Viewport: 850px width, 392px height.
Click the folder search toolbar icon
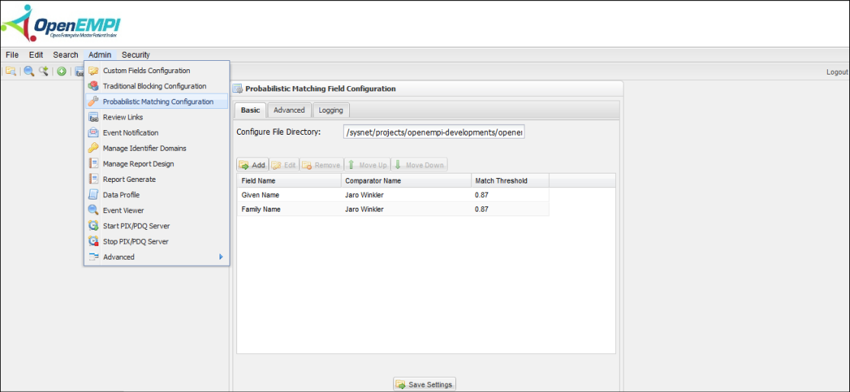click(11, 71)
